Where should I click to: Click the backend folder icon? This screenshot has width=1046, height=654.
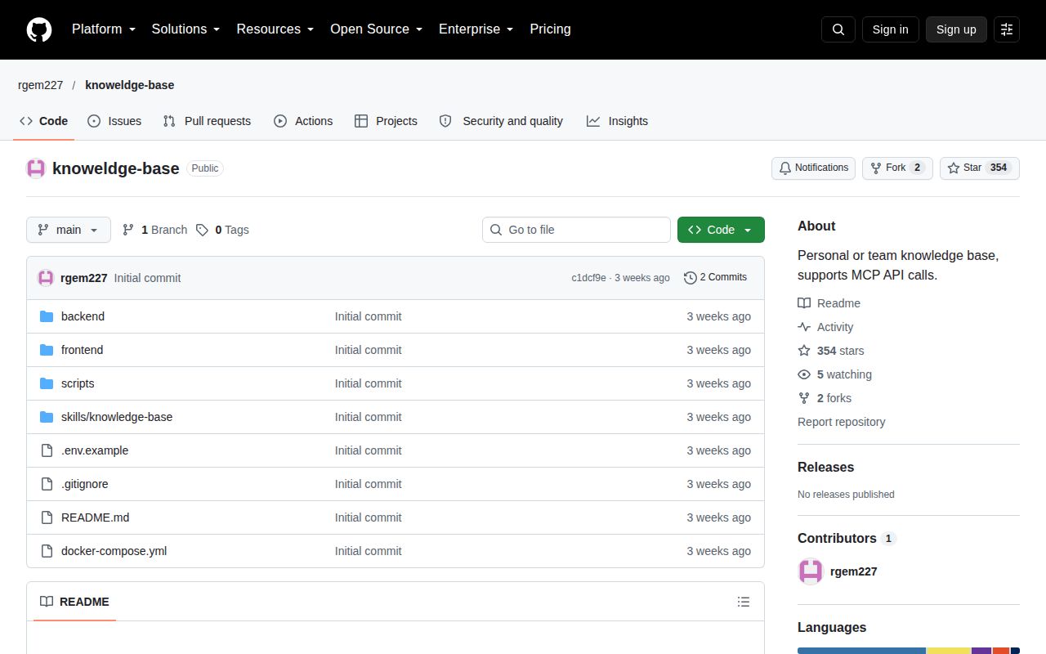[47, 316]
